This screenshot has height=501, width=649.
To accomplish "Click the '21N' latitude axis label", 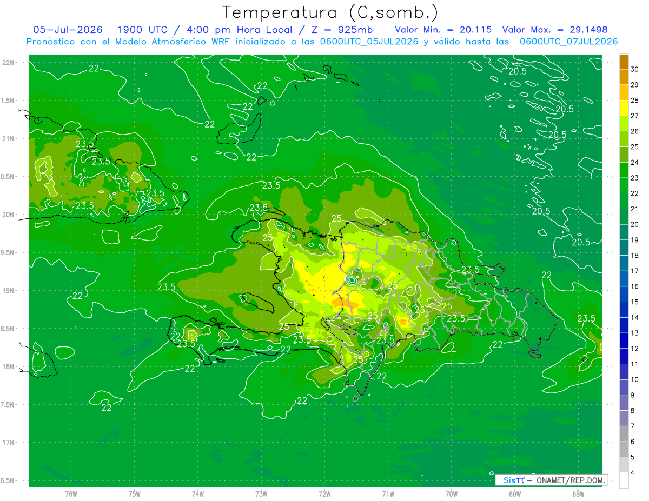I will 8,138.
